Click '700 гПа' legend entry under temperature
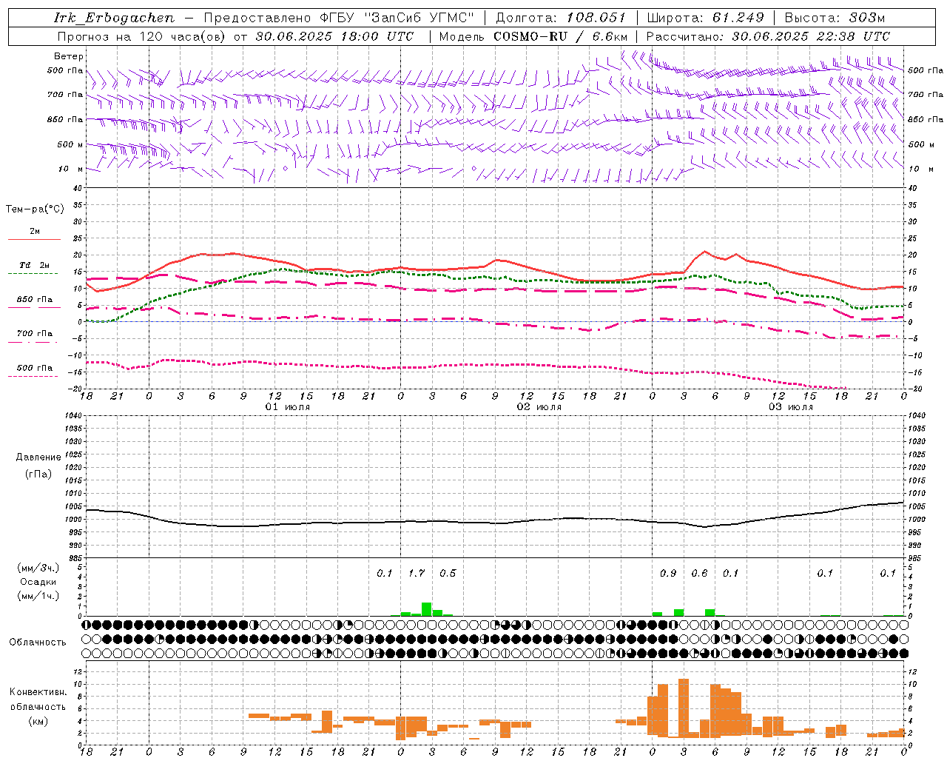The width and height of the screenshot is (947, 758). (35, 334)
